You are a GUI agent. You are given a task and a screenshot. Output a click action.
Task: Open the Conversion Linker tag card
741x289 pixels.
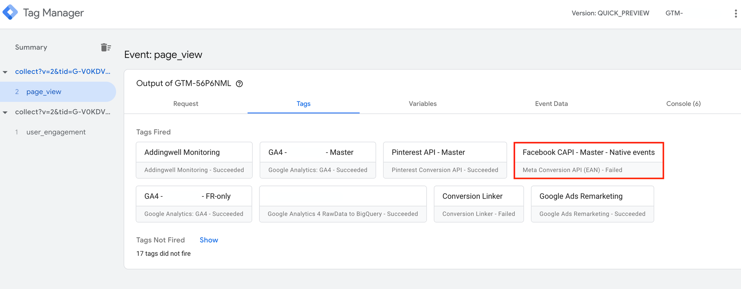[479, 204]
